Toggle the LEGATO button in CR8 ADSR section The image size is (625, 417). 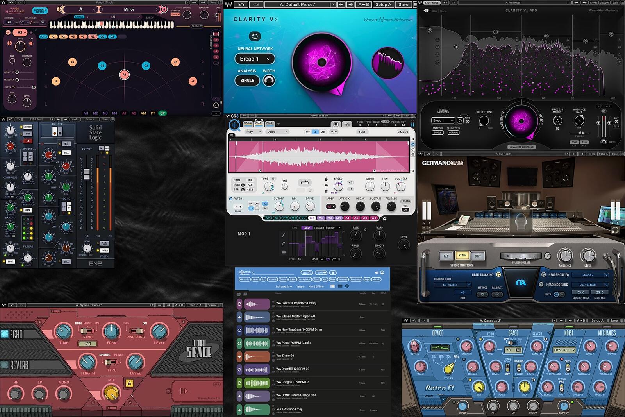tap(405, 201)
